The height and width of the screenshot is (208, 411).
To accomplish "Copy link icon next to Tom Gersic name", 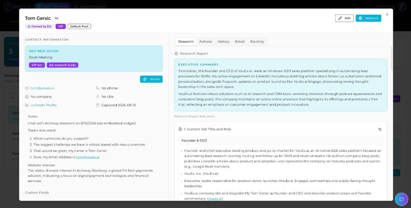I will (x=56, y=18).
